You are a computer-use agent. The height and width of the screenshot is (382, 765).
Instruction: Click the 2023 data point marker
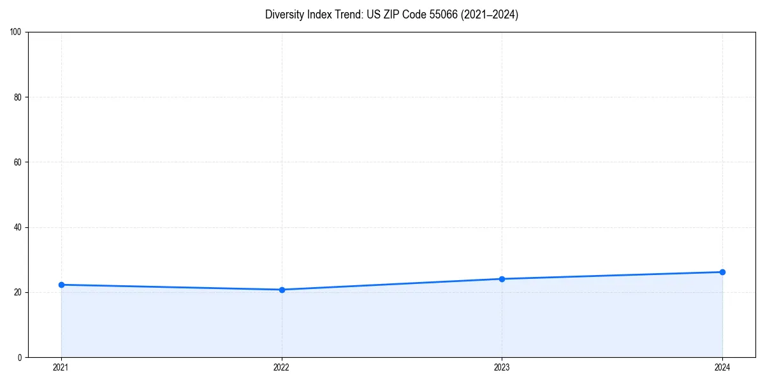tap(502, 278)
